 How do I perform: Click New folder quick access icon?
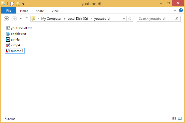(18, 4)
